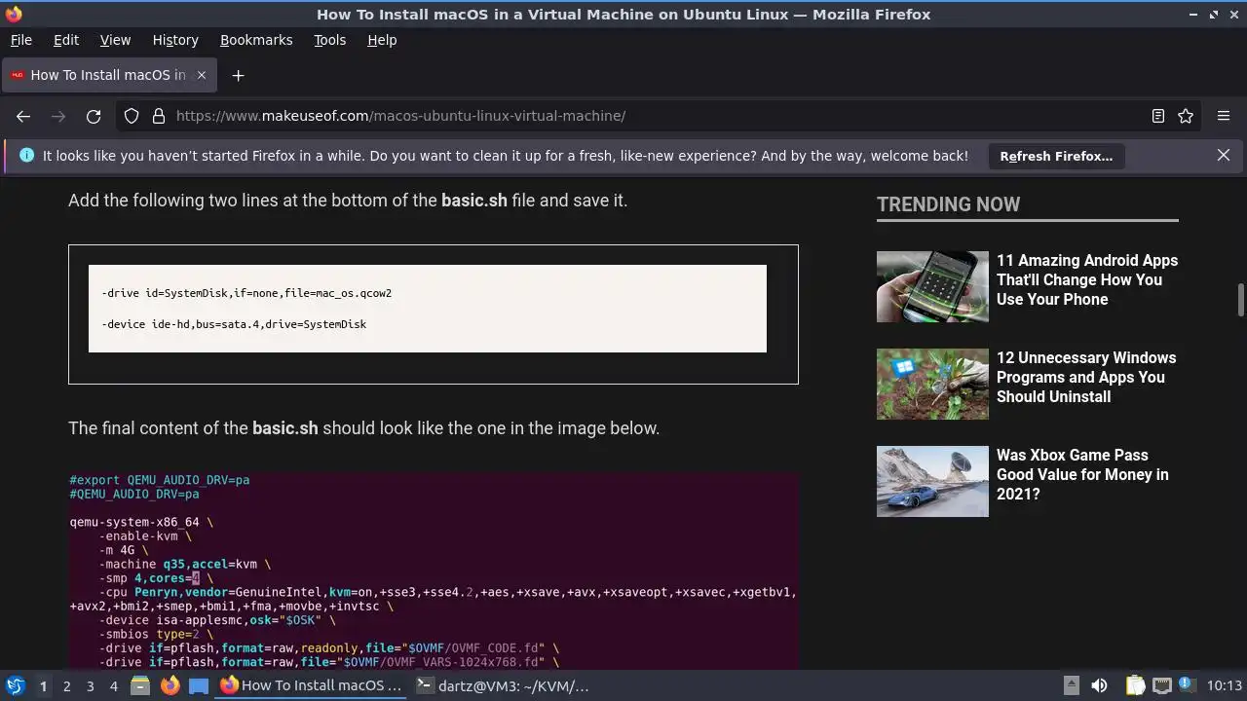Click the 10:13 clock in the panel
Screen dimensions: 1247x701
pyautogui.click(x=1224, y=685)
